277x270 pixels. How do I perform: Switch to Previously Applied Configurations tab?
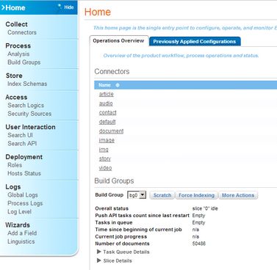[x=195, y=41]
